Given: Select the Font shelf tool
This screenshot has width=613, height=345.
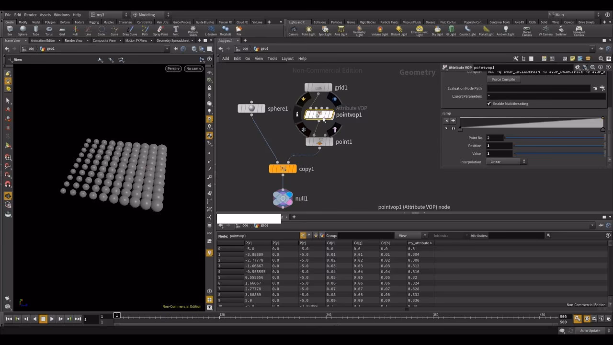Looking at the screenshot, I should click(175, 31).
